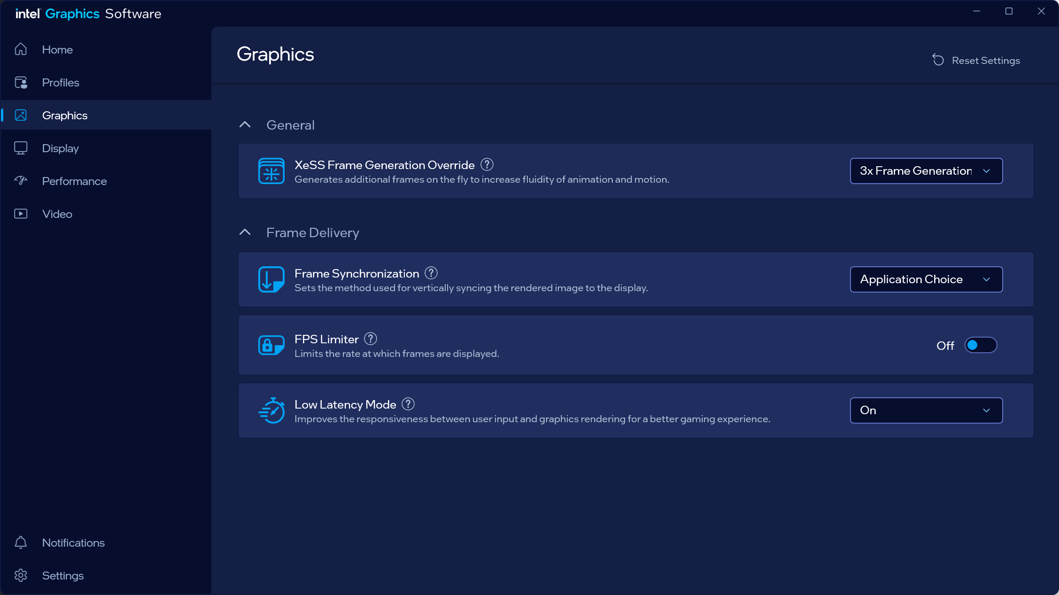Click the XeSS Frame Generation Override icon
The width and height of the screenshot is (1059, 595).
pyautogui.click(x=271, y=171)
